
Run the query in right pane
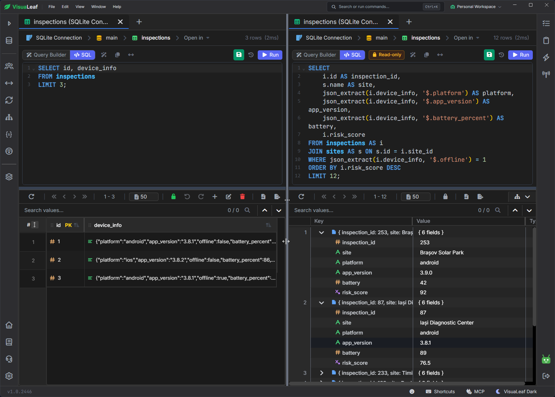pyautogui.click(x=520, y=55)
